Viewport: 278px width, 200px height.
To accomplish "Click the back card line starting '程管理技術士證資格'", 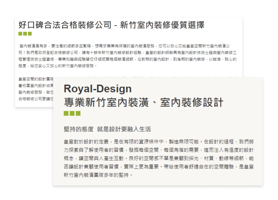I will point(128,59).
